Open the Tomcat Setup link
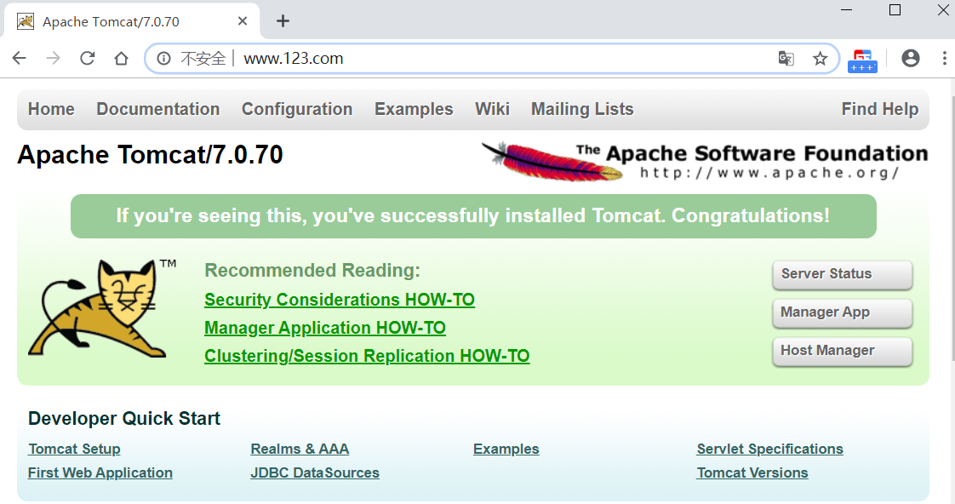Viewport: 955px width, 504px height. coord(74,450)
